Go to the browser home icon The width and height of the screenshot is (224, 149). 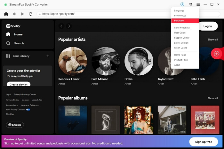6,14
